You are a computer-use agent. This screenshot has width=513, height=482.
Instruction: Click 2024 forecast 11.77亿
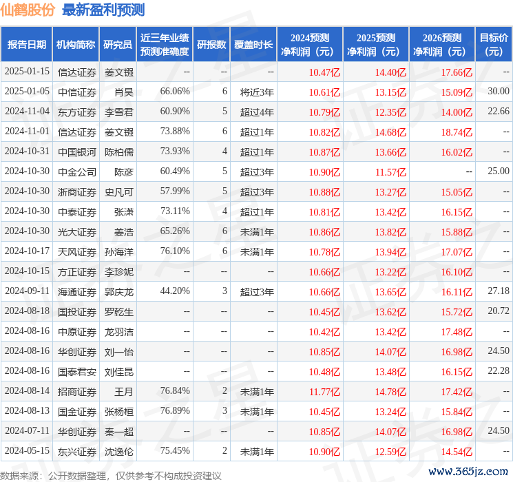[324, 392]
